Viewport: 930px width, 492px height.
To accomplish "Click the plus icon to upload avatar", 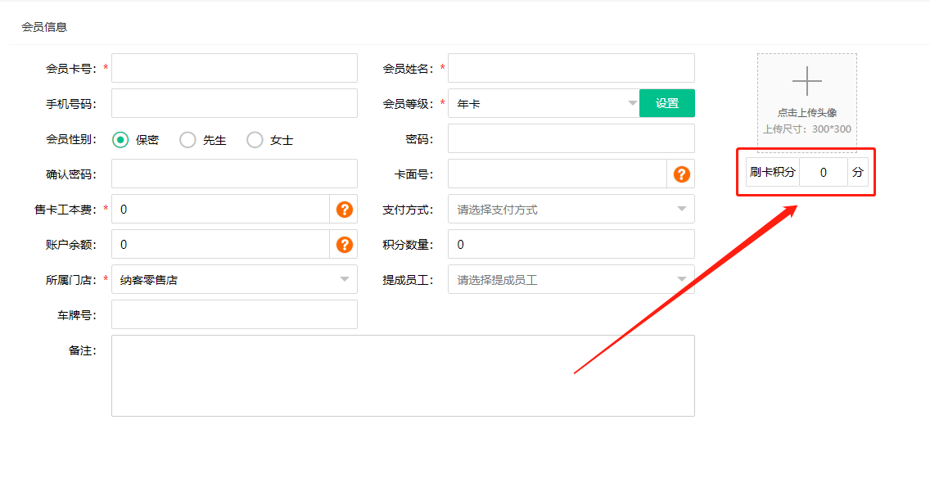I will (806, 82).
